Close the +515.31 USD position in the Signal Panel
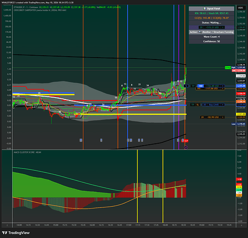Image resolution: width=248 pixels, height=238 pixels. [x=223, y=28]
